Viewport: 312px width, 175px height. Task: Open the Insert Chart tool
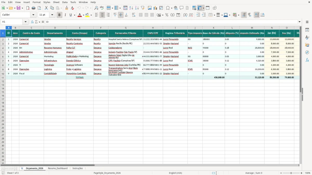coord(155,8)
